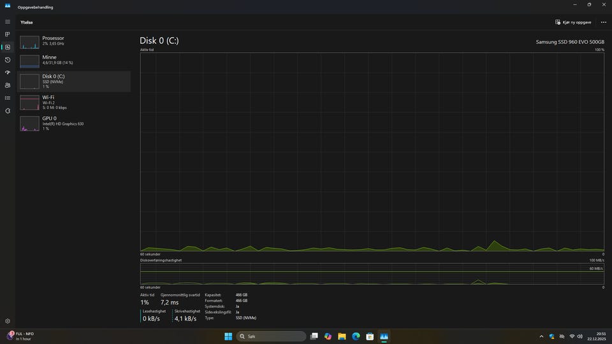Open File Explorer from the taskbar
Image resolution: width=612 pixels, height=344 pixels.
tap(342, 336)
